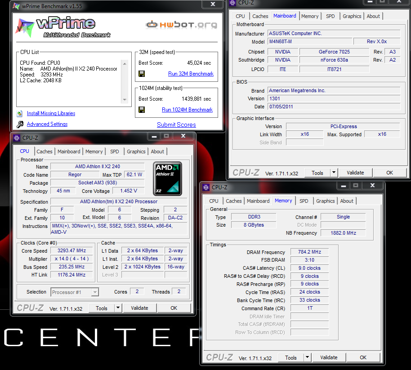Image resolution: width=411 pixels, height=370 pixels.
Task: Click the CPU-Z icon in the Memory window title bar
Action: (x=206, y=187)
